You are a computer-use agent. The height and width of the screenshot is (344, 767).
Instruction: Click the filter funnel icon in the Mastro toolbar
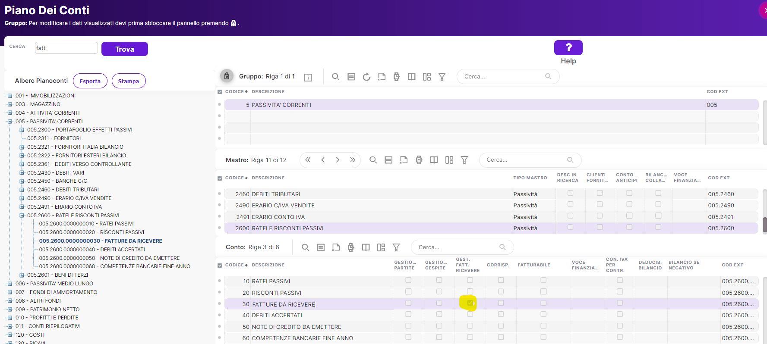click(464, 160)
